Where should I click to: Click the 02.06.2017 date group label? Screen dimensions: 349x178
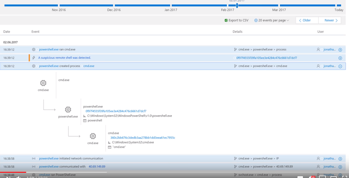click(x=11, y=42)
